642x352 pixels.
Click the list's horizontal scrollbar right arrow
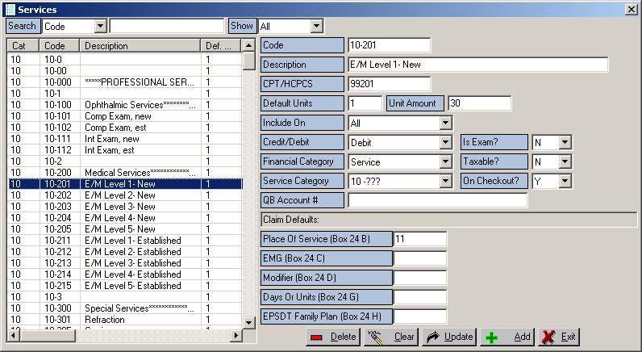[236, 335]
